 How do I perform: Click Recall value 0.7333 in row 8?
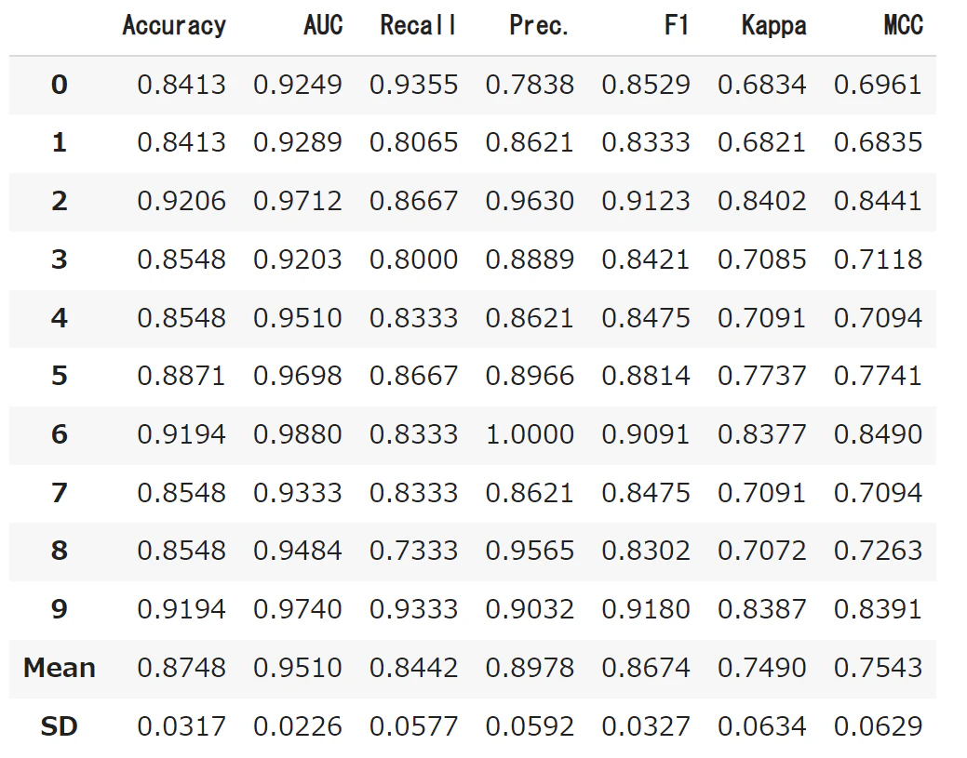coord(414,551)
